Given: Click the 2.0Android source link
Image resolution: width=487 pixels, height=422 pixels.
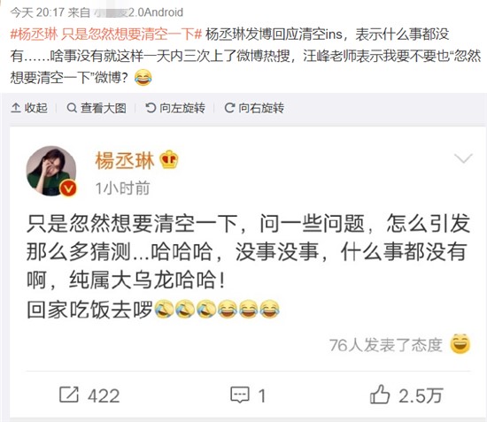Looking at the screenshot, I should click(x=156, y=12).
